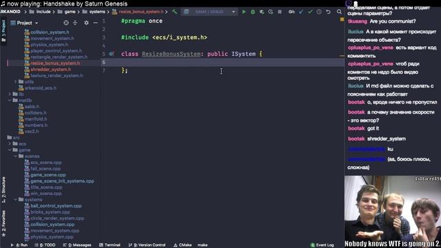Screen dimensions: 441x248
Task: Open the Event Log
Action: point(322,245)
